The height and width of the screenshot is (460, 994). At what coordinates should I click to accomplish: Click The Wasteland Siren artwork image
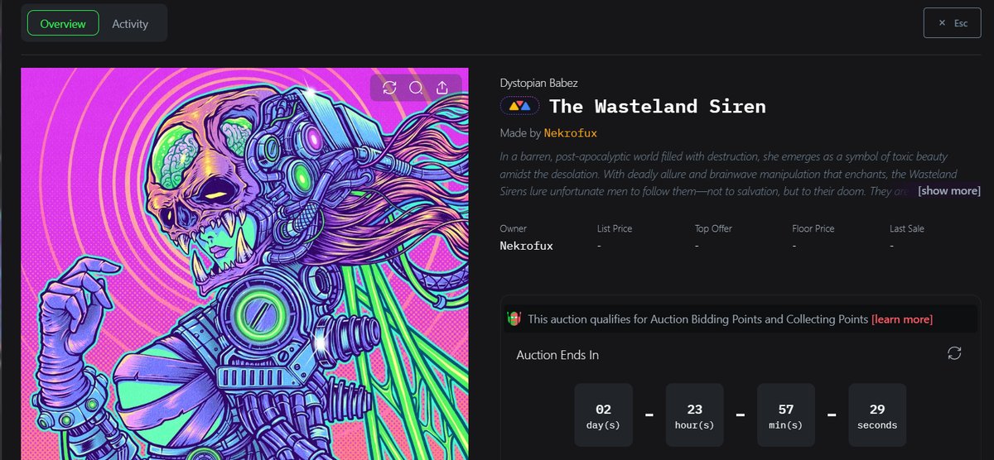(244, 264)
